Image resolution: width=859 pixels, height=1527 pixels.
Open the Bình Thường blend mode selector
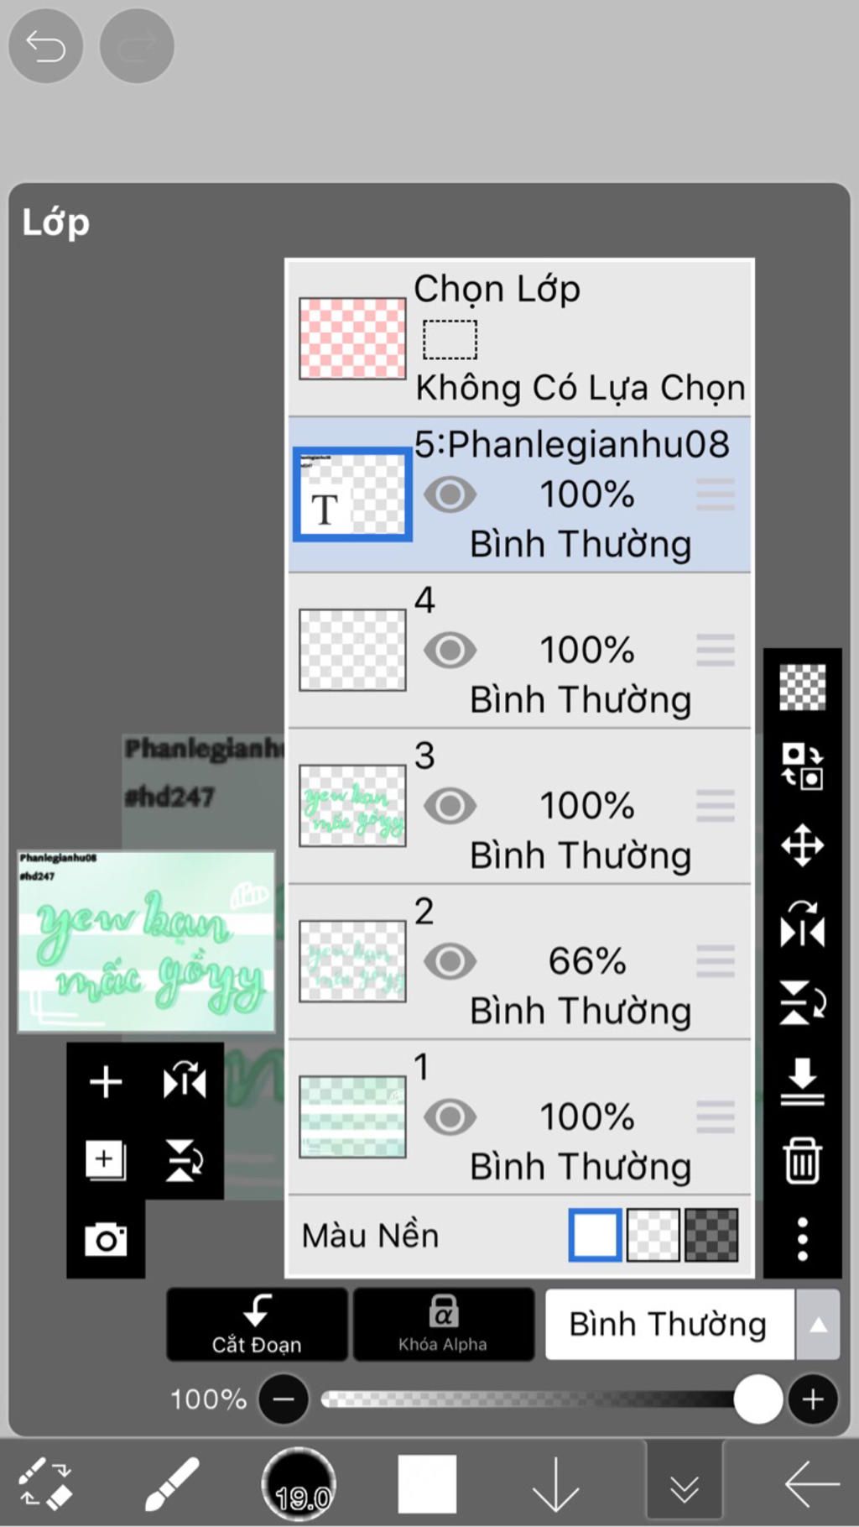tap(669, 1325)
